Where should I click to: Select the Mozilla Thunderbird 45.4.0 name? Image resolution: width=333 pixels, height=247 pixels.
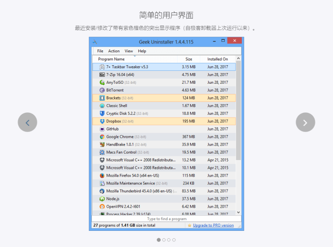point(139,191)
